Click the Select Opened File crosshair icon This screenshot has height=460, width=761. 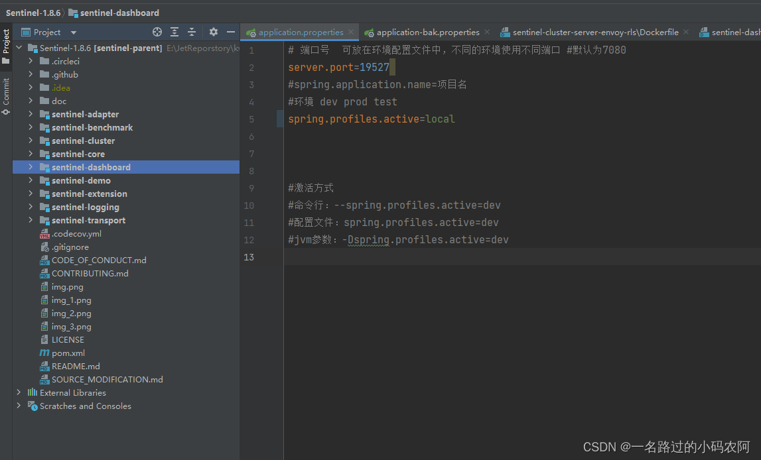pyautogui.click(x=157, y=31)
